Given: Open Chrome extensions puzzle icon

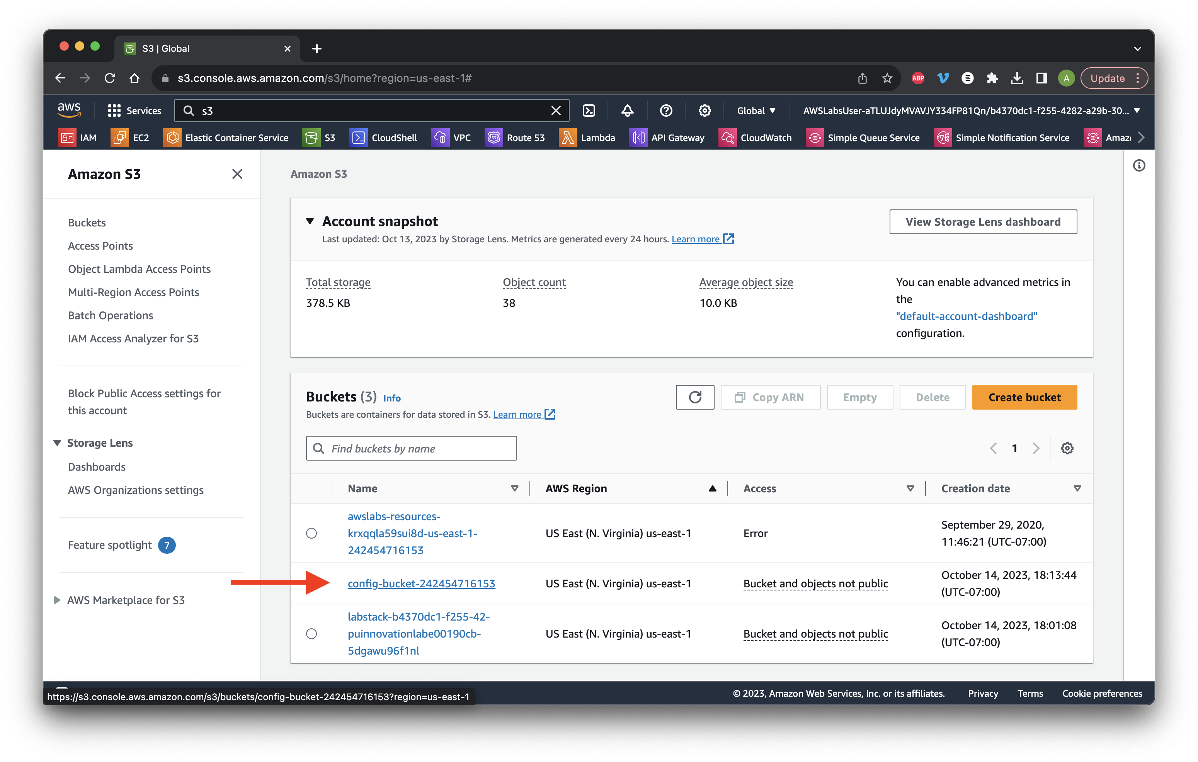Looking at the screenshot, I should 992,78.
